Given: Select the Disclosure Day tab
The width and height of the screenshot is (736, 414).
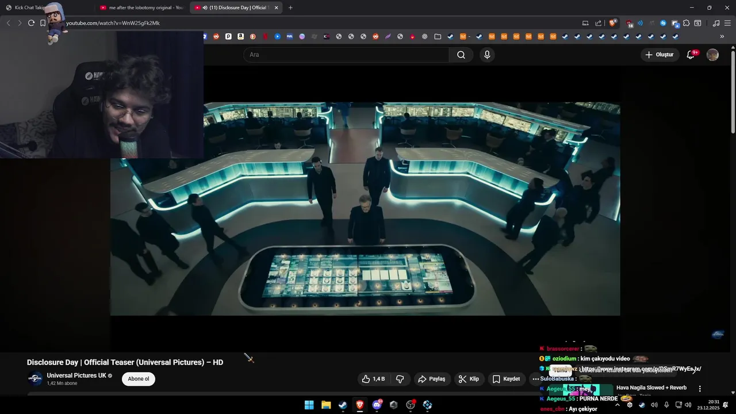Looking at the screenshot, I should coord(235,7).
